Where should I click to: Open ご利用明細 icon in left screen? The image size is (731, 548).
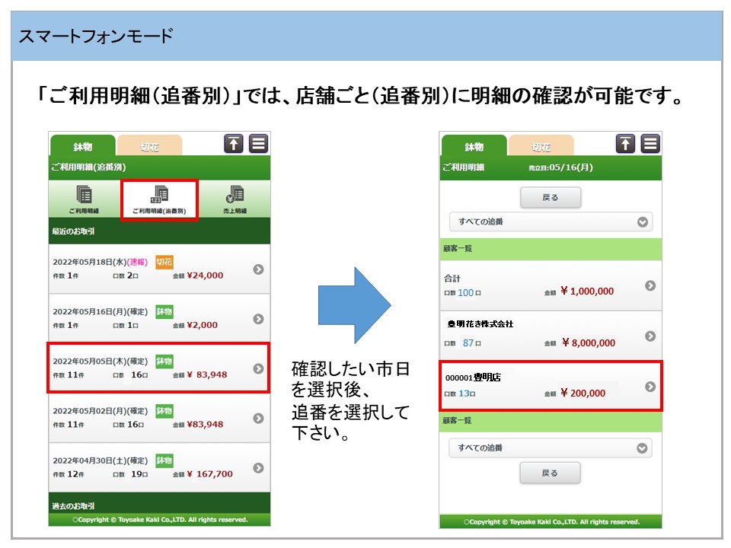point(85,195)
